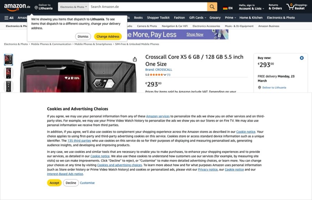Click the five-star rating icons
Image resolution: width=312 pixels, height=200 pixels.
(x=156, y=75)
